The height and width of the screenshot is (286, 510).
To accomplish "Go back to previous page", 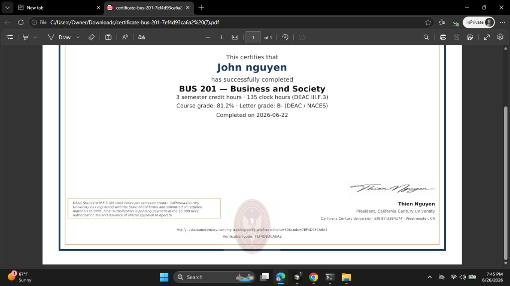I will point(7,22).
